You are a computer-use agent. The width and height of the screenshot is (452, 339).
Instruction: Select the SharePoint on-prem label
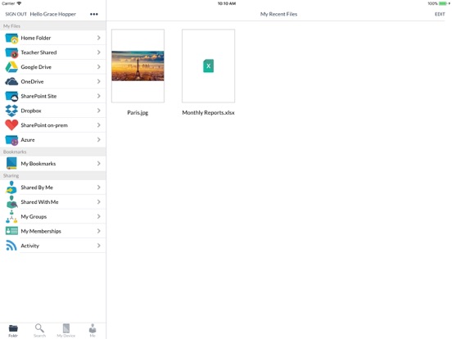click(44, 125)
